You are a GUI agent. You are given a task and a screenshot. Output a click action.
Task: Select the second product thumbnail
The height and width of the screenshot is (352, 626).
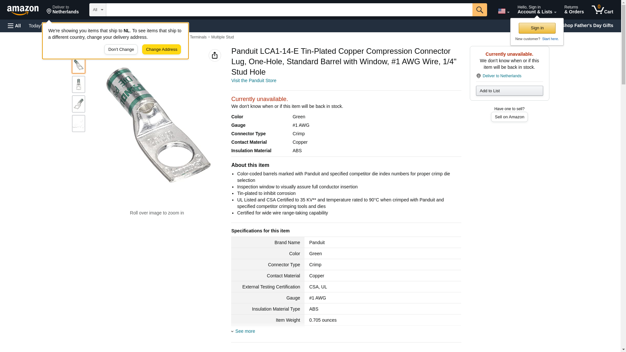(x=79, y=84)
